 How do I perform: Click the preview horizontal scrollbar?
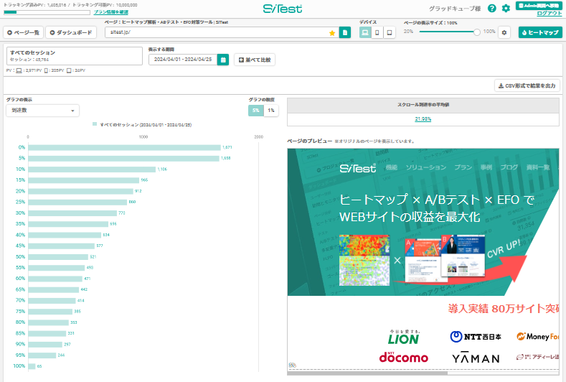click(x=367, y=373)
